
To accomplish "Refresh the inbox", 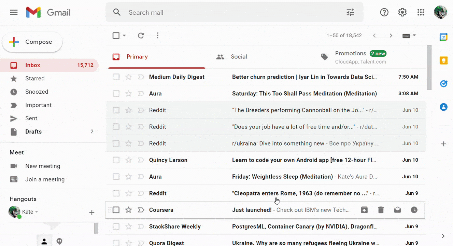I will pyautogui.click(x=141, y=36).
